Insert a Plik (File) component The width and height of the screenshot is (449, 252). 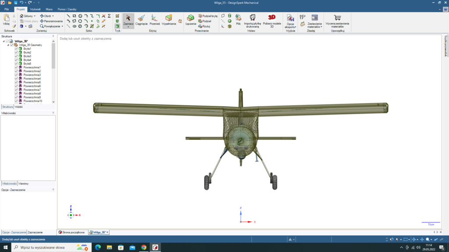tap(238, 18)
